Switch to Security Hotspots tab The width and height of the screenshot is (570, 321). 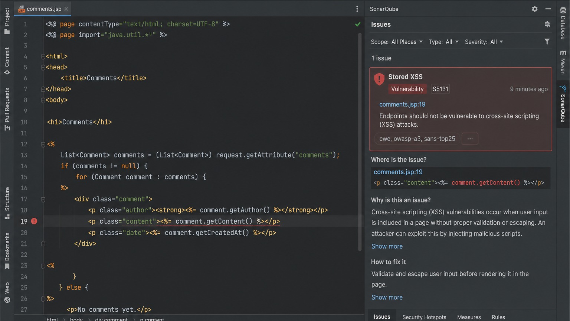tap(424, 317)
